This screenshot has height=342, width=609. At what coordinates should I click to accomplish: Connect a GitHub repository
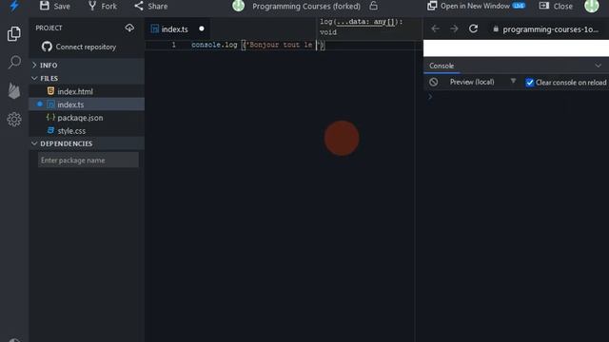pos(79,47)
